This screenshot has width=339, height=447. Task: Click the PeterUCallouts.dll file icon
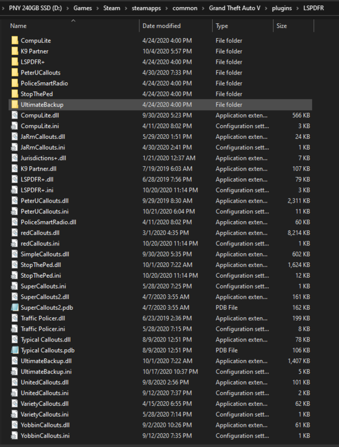[x=15, y=201]
